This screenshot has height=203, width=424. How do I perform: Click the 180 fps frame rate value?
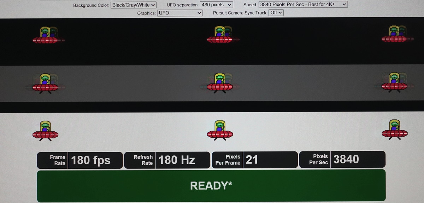(91, 160)
